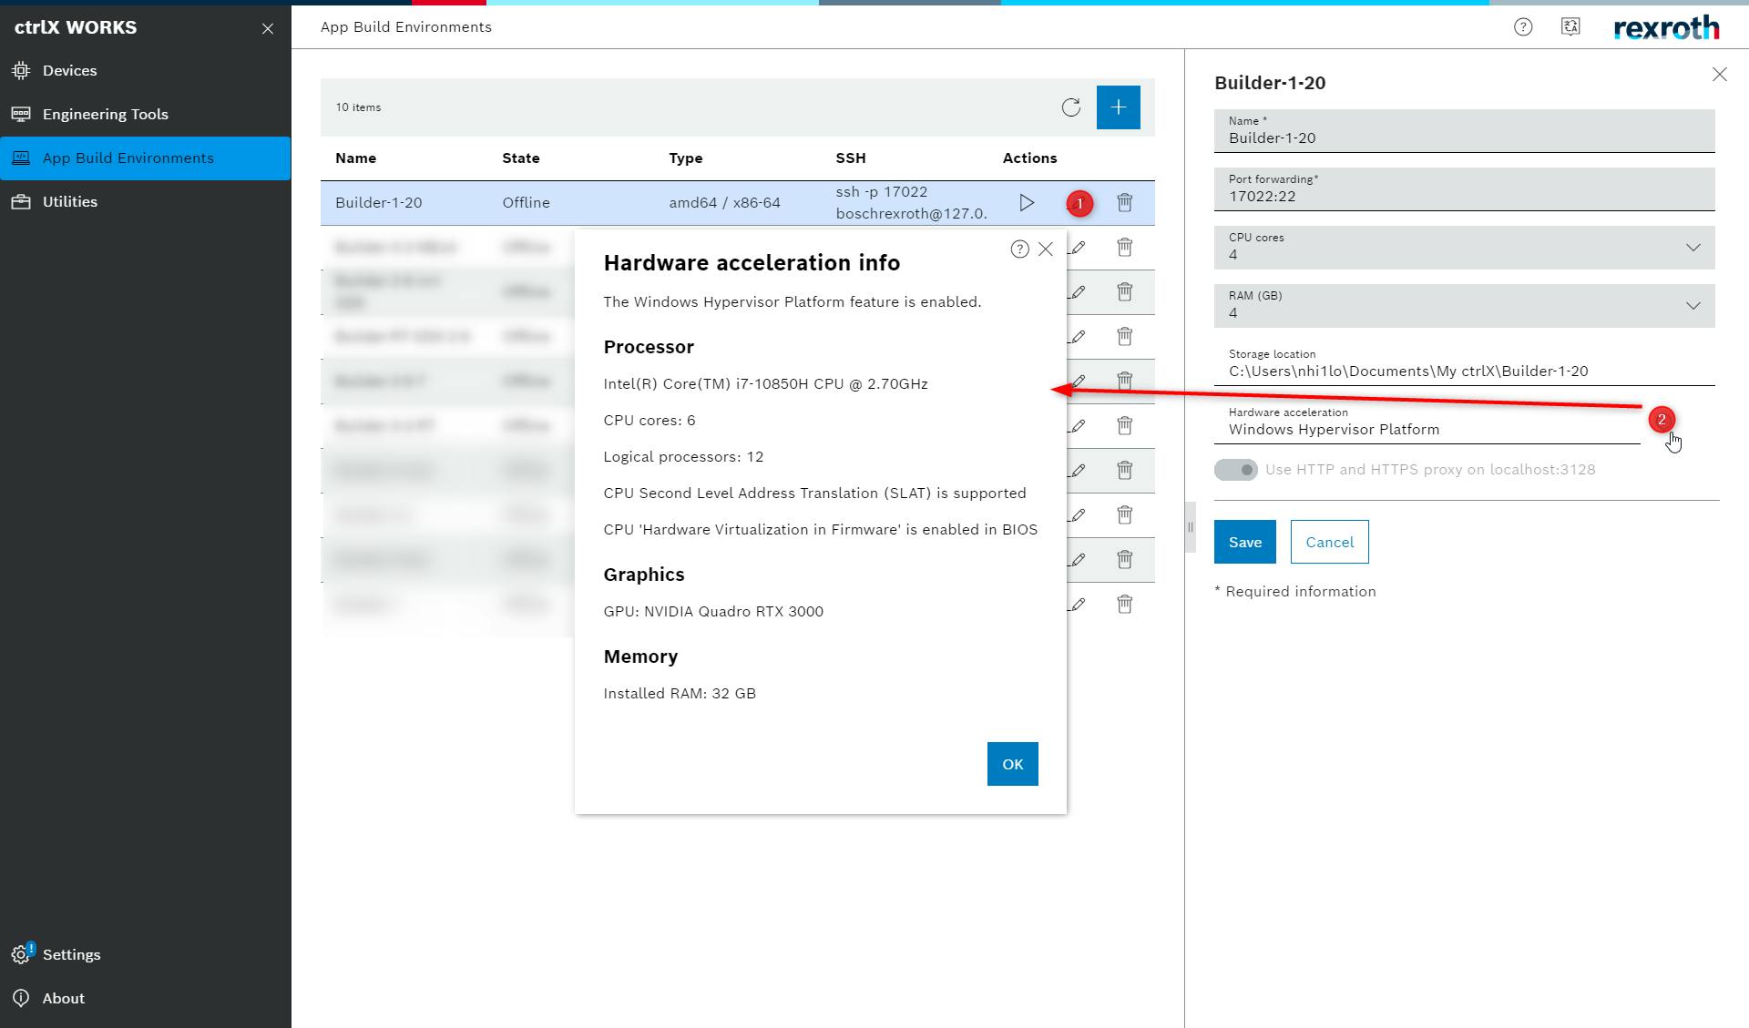Image resolution: width=1749 pixels, height=1028 pixels.
Task: Open the Devices menu item
Action: point(69,70)
